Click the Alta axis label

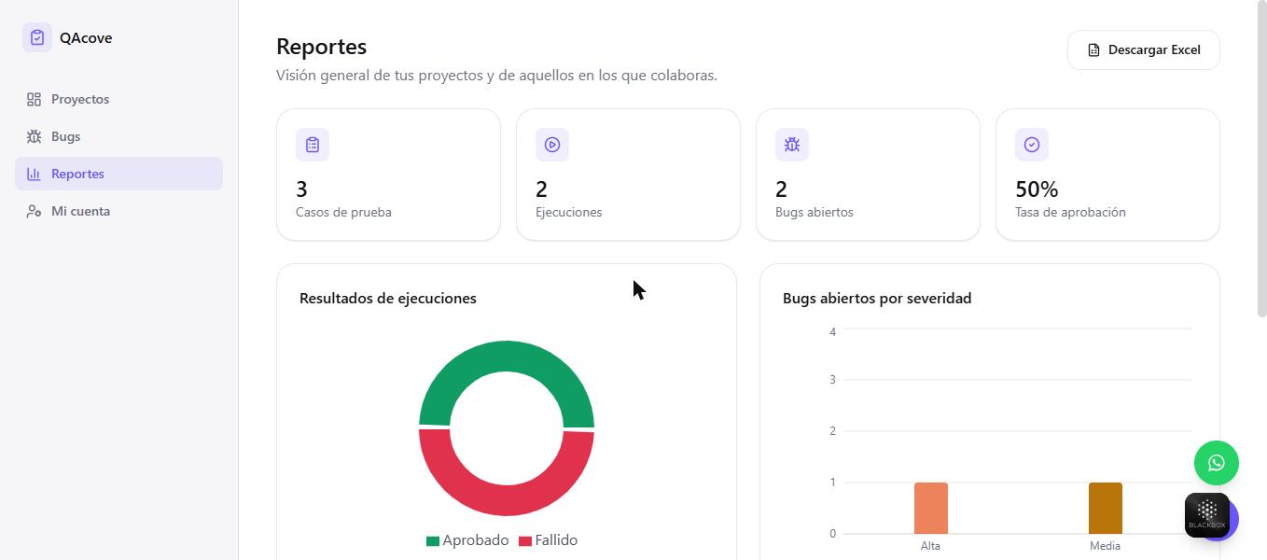coord(930,546)
